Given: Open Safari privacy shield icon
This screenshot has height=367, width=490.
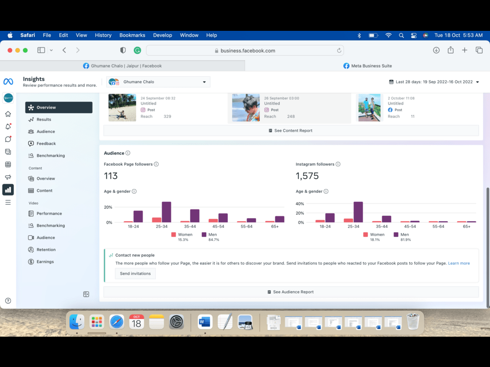Looking at the screenshot, I should point(123,50).
